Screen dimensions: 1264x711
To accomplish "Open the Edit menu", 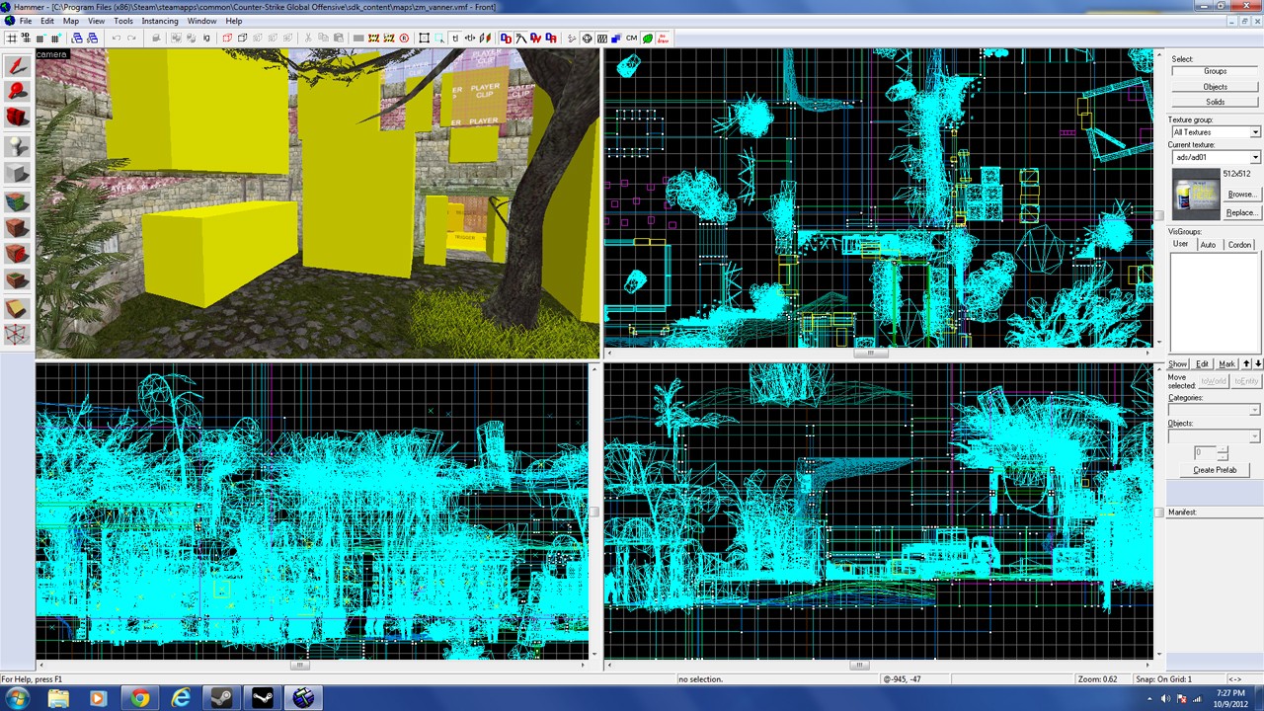I will coord(47,21).
